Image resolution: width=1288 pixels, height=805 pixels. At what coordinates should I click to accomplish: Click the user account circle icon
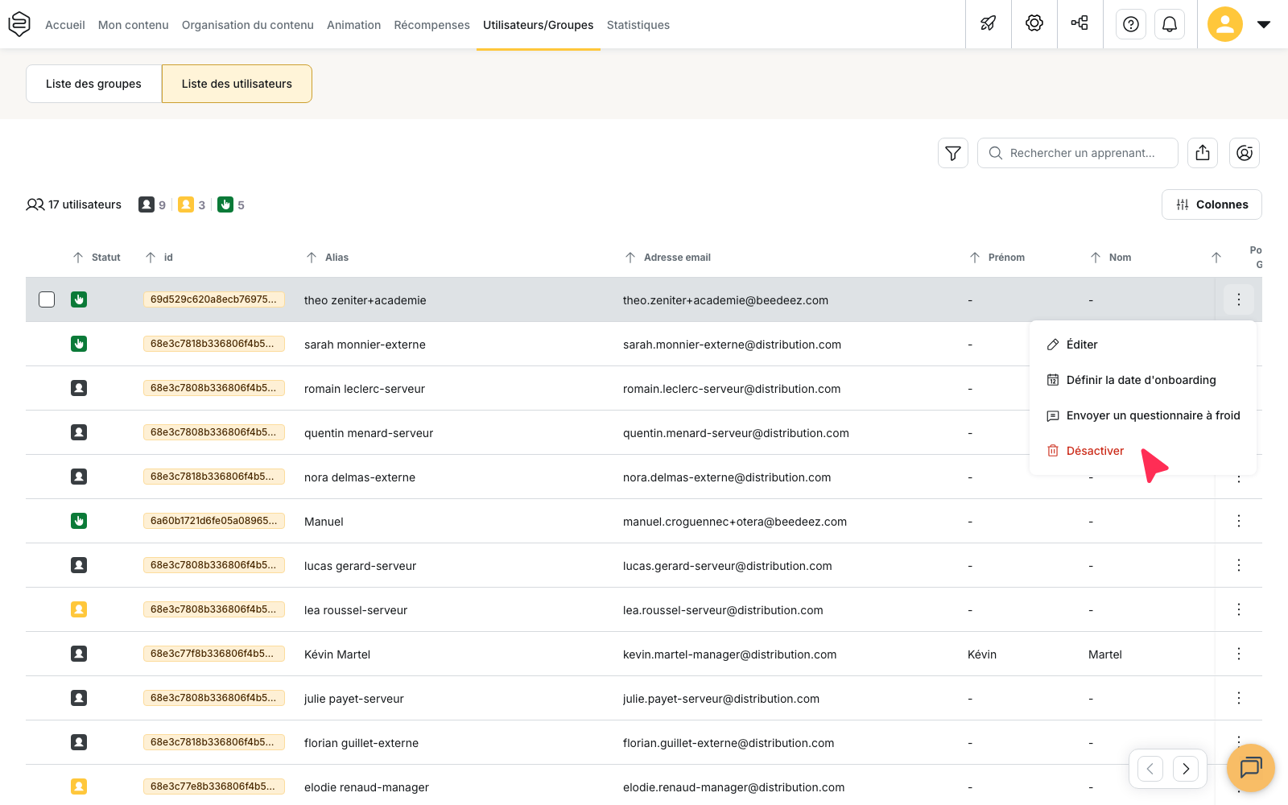pos(1245,153)
